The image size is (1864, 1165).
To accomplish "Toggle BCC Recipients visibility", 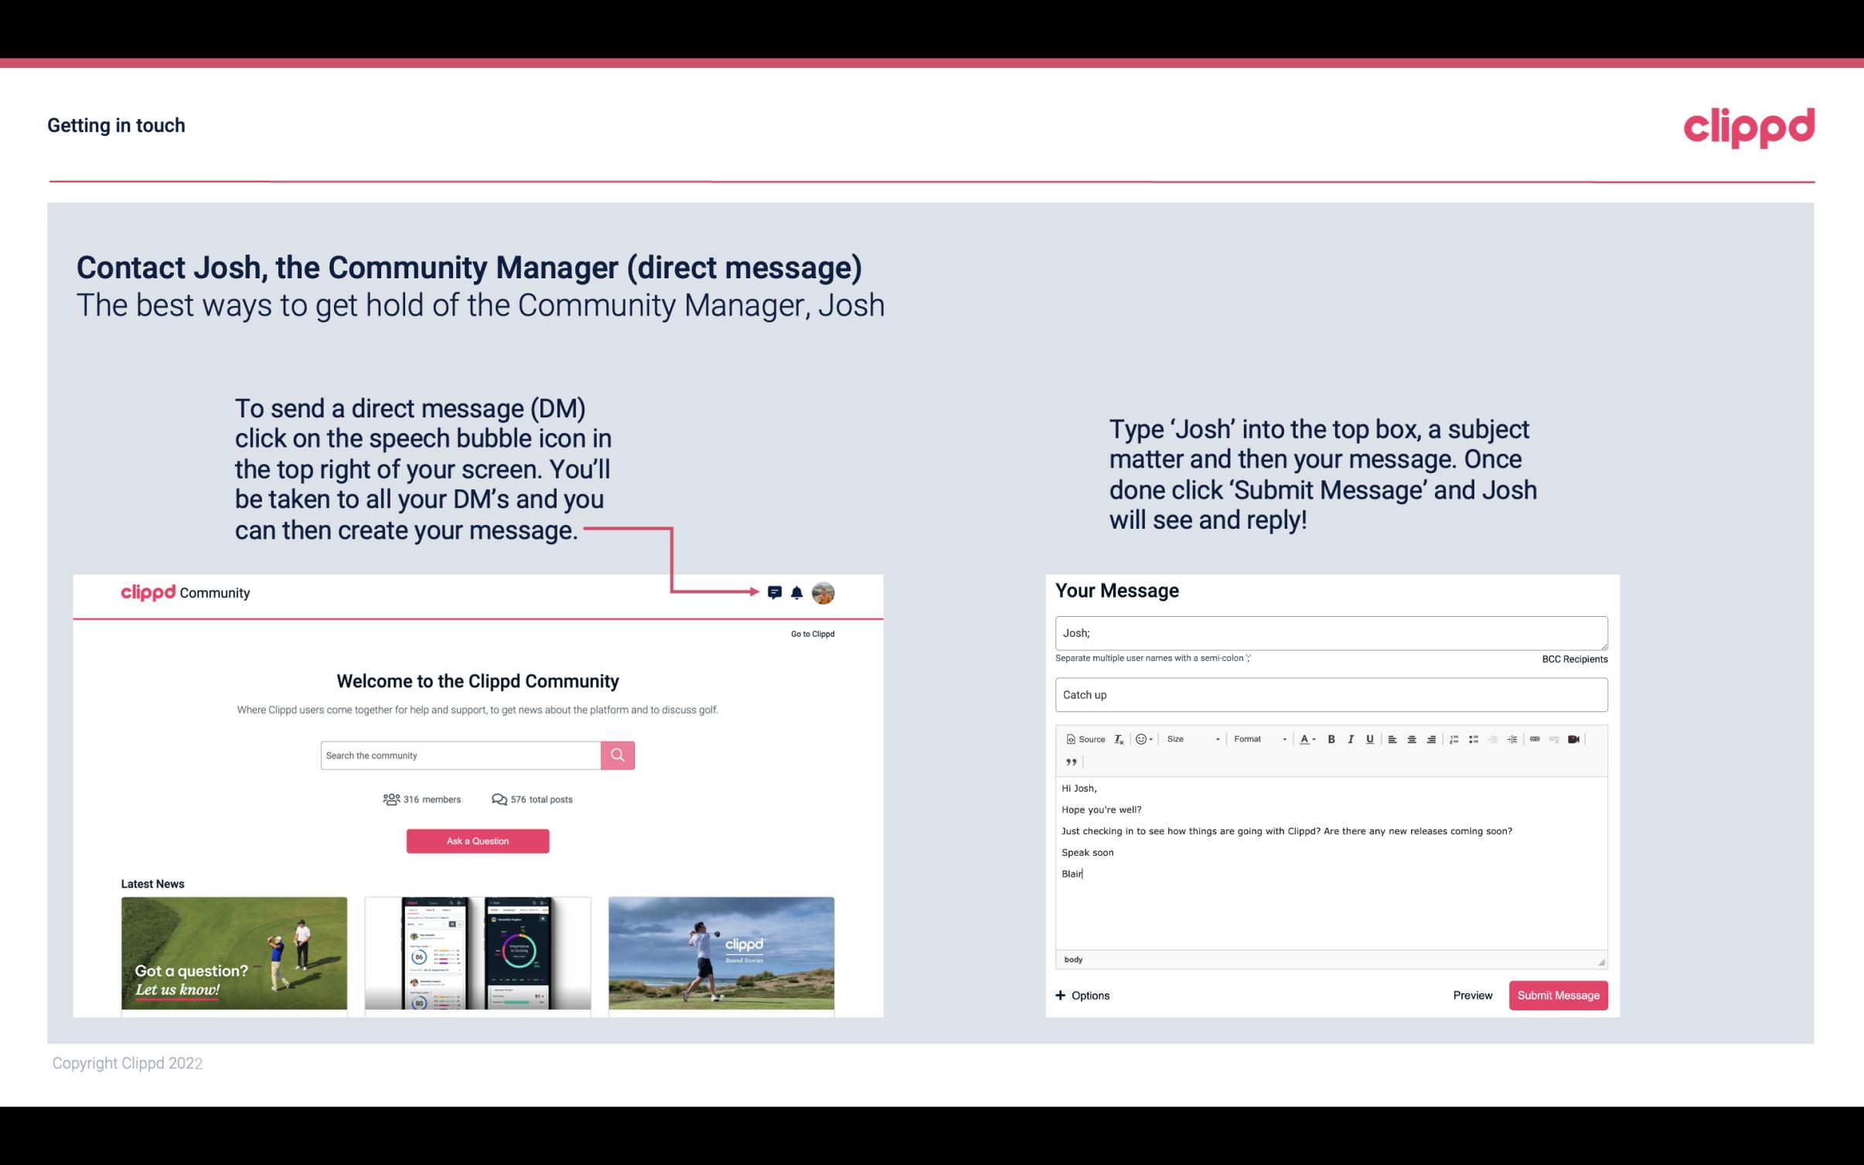I will pos(1573,659).
